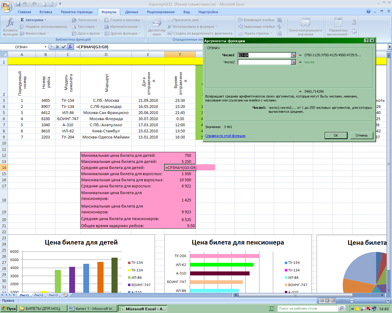Open Диспетчер имен name manager
This screenshot has width=392, height=313.
tap(156, 27)
